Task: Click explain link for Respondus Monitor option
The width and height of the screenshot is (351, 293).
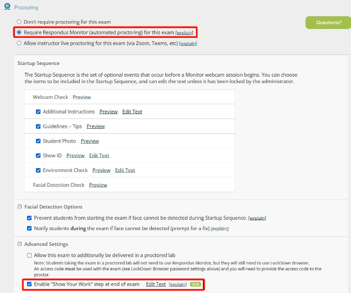Action: tap(184, 32)
